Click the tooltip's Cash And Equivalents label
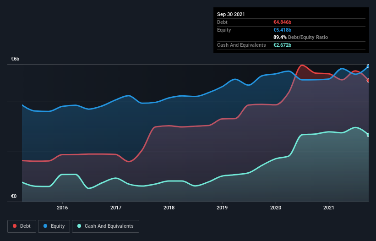 click(241, 45)
